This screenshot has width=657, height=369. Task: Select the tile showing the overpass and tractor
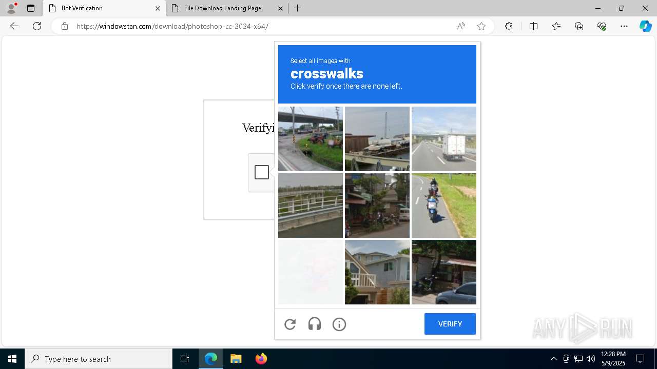click(311, 139)
